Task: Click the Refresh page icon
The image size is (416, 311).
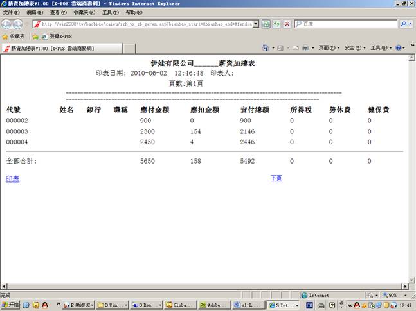Action: [x=276, y=24]
